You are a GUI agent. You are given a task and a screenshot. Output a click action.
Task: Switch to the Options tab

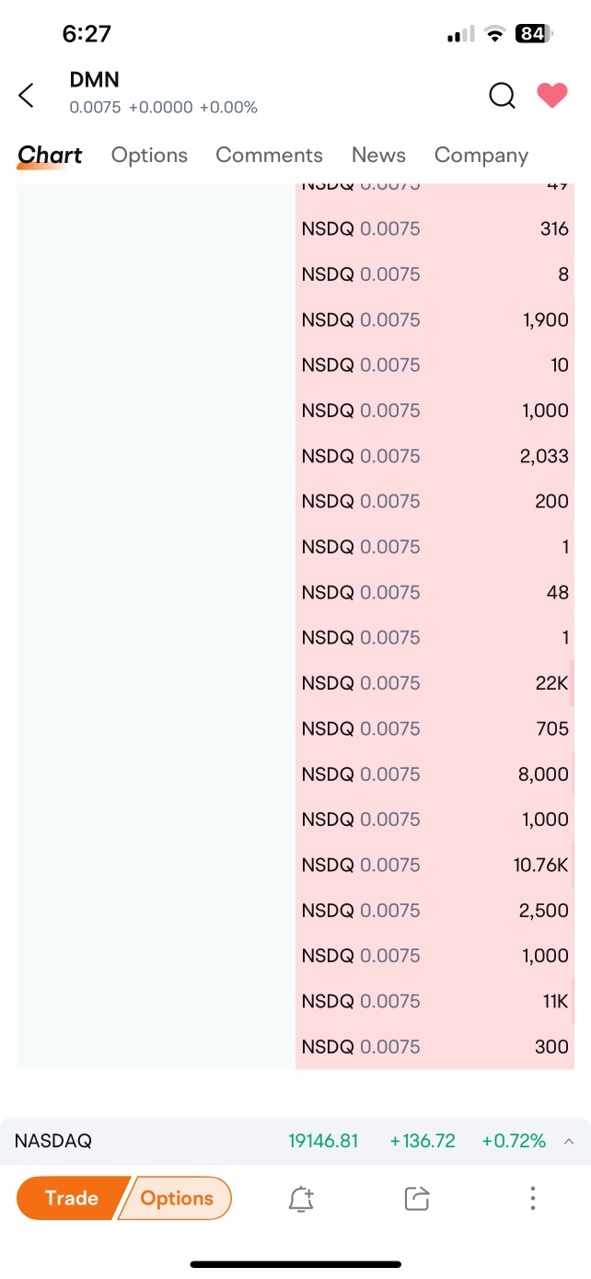(149, 155)
